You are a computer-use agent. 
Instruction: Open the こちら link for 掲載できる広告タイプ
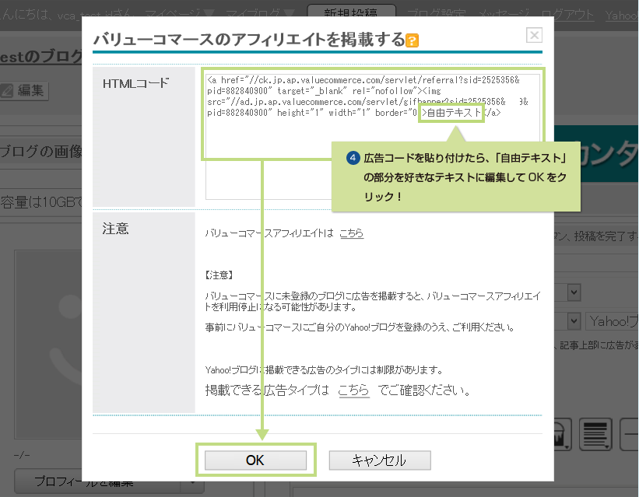tap(353, 390)
